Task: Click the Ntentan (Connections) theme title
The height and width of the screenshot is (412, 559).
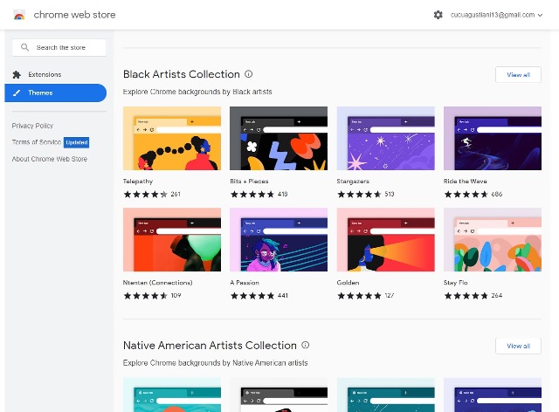Action: pyautogui.click(x=157, y=283)
